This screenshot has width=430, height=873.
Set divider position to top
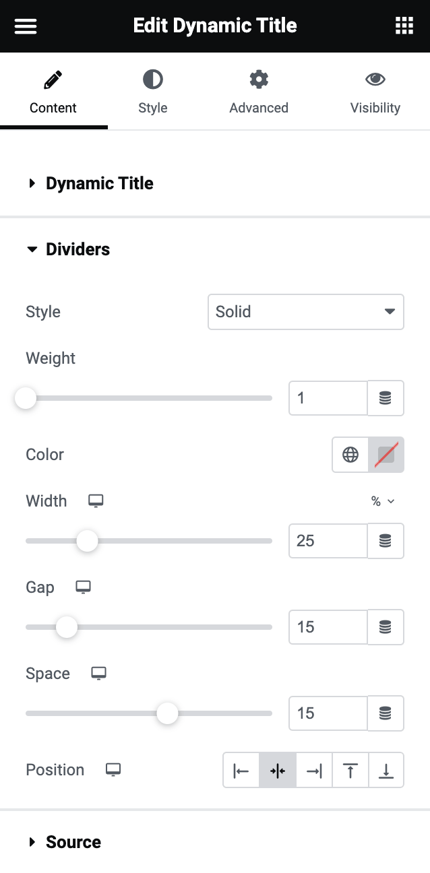click(x=350, y=771)
